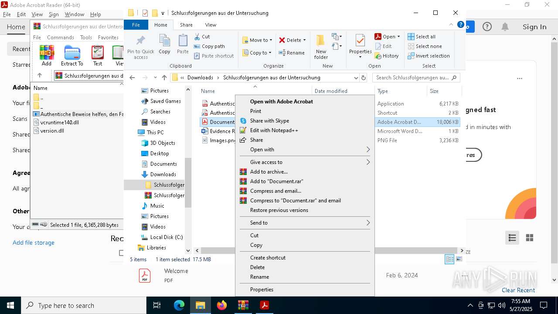
Task: Click Windows taskbar search box
Action: [x=84, y=305]
